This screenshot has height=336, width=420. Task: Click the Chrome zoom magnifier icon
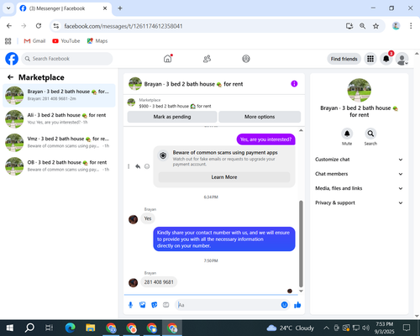tap(362, 26)
